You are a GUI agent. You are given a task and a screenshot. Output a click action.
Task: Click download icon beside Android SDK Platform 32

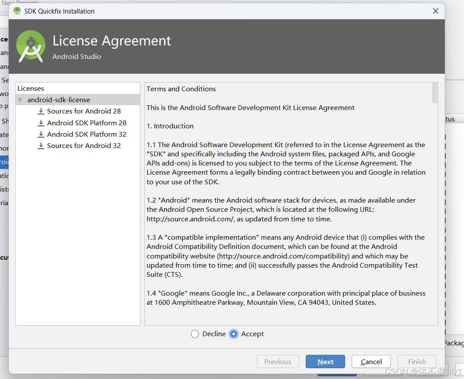tap(41, 134)
